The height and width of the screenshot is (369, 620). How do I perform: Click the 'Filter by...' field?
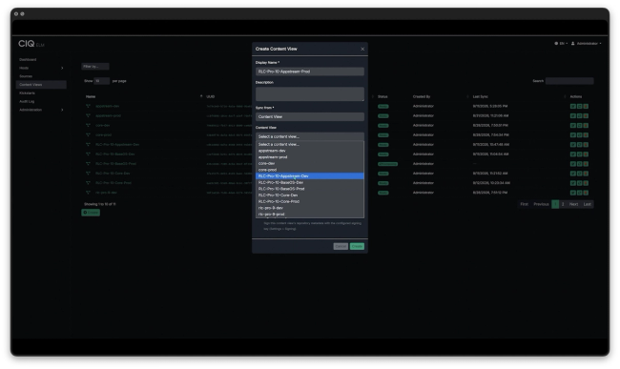click(94, 67)
